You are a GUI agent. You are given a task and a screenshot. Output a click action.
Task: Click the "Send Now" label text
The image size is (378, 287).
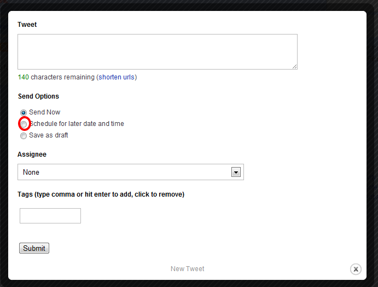pos(45,112)
